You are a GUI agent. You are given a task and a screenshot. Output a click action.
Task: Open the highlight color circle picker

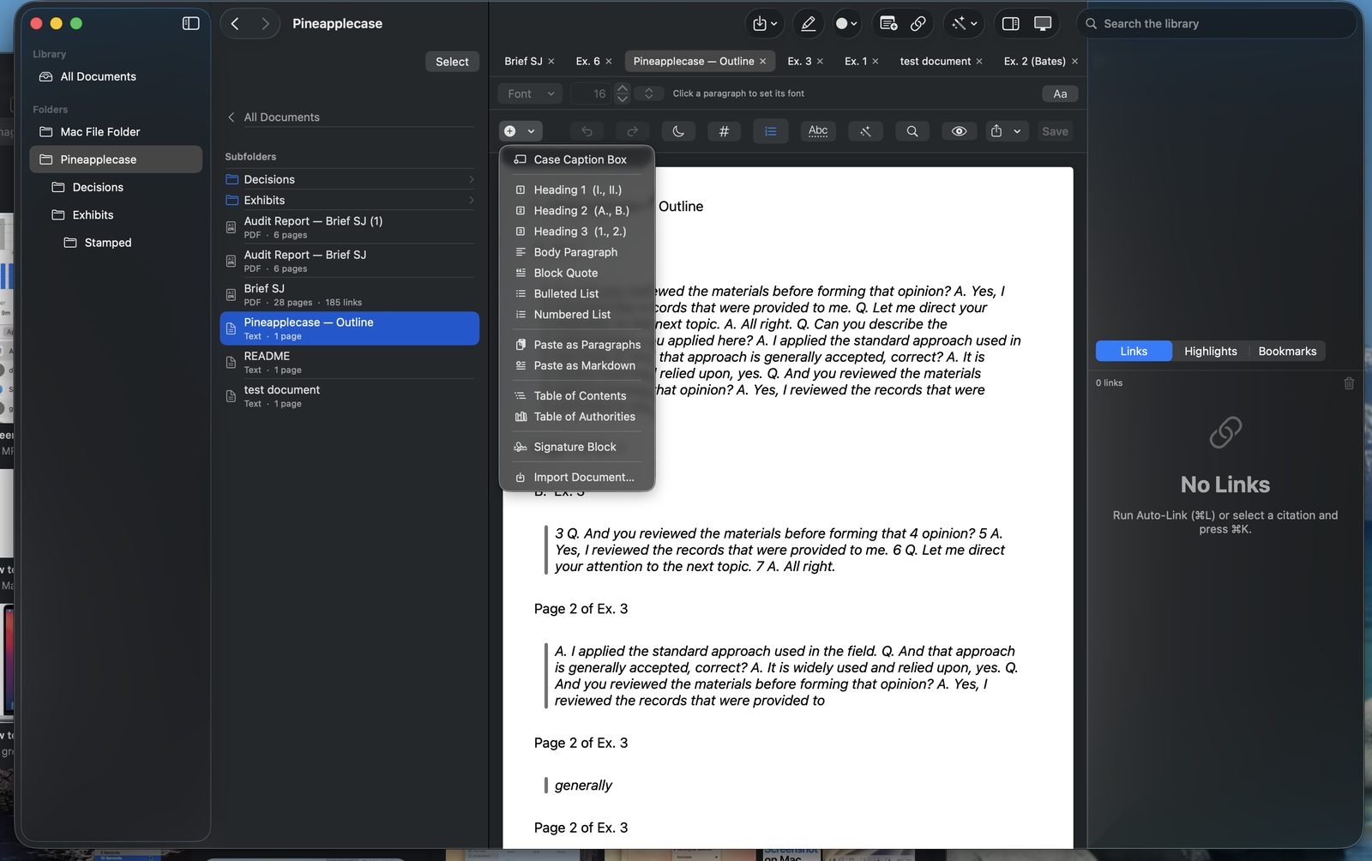(x=846, y=23)
